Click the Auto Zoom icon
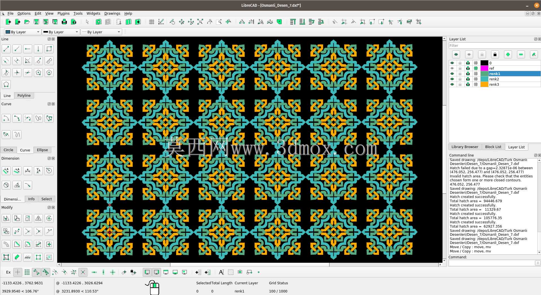This screenshot has width=541, height=295. click(x=200, y=22)
